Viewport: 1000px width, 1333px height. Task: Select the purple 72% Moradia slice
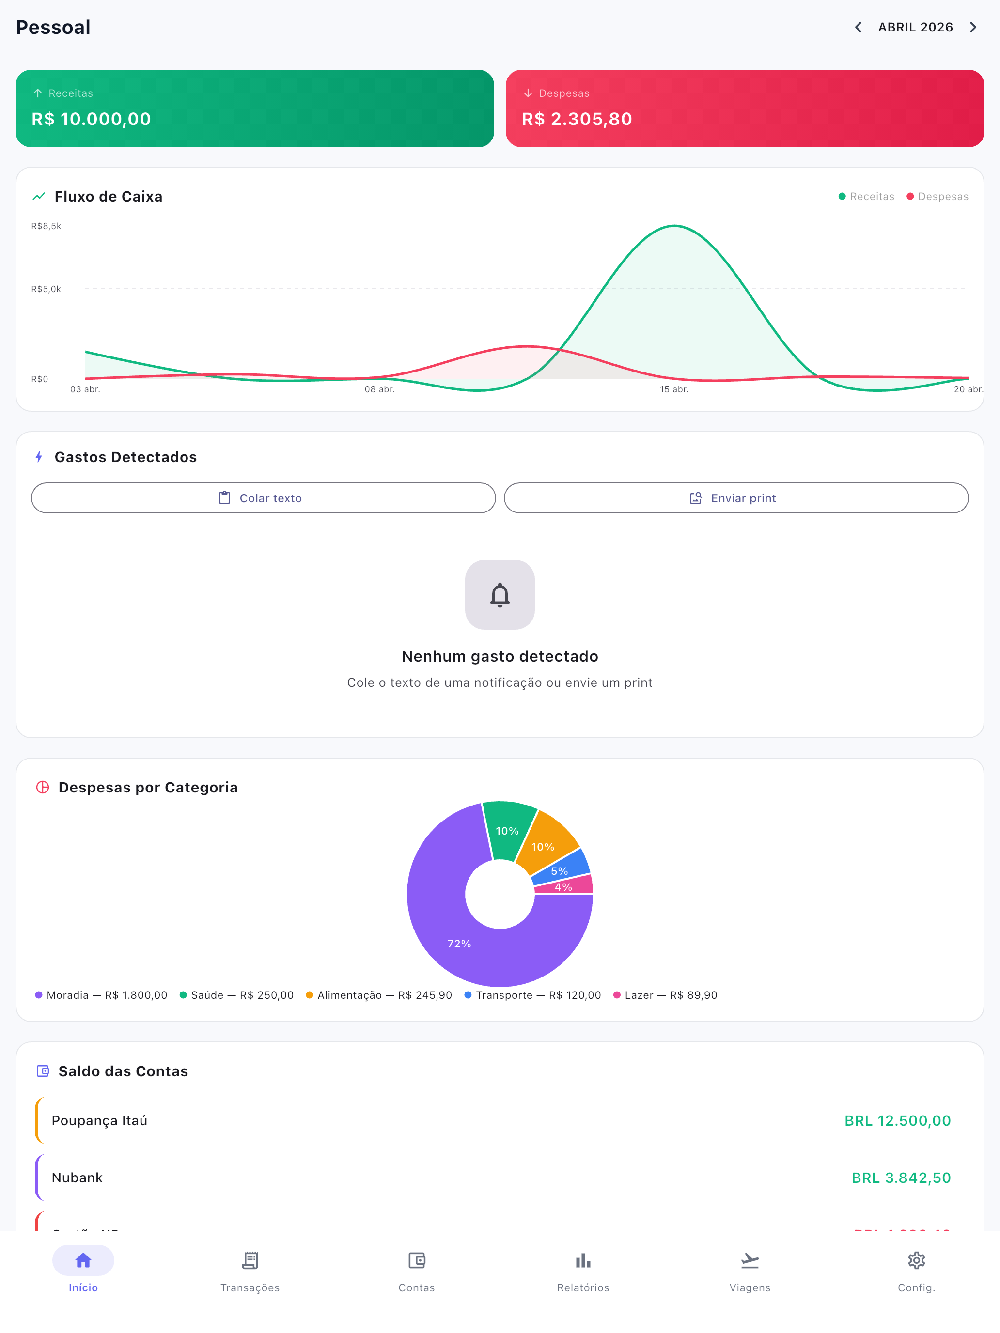[x=459, y=943]
